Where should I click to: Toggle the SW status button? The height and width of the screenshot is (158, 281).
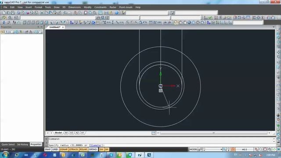point(101,149)
